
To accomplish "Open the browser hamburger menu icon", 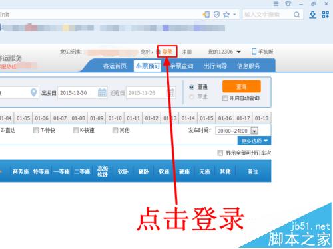I will pos(276,4).
